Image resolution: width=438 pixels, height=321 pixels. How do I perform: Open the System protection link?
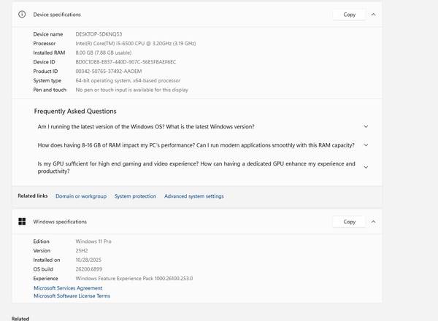coord(135,196)
